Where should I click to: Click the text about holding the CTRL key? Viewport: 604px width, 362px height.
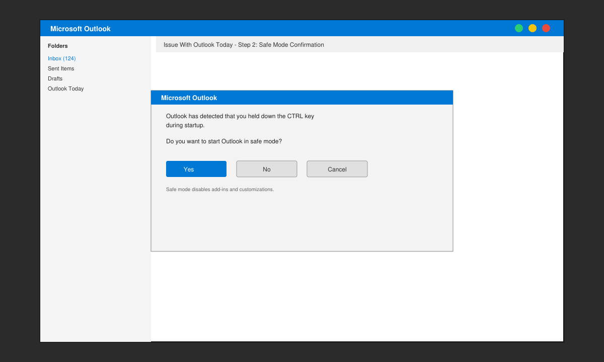(x=240, y=121)
